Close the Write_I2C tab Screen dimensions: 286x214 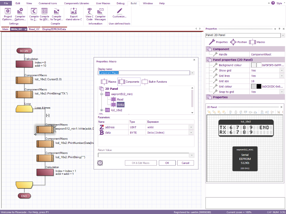tap(26, 29)
